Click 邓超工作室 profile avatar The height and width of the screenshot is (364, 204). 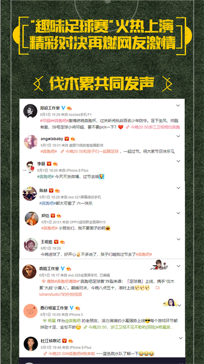(30, 111)
